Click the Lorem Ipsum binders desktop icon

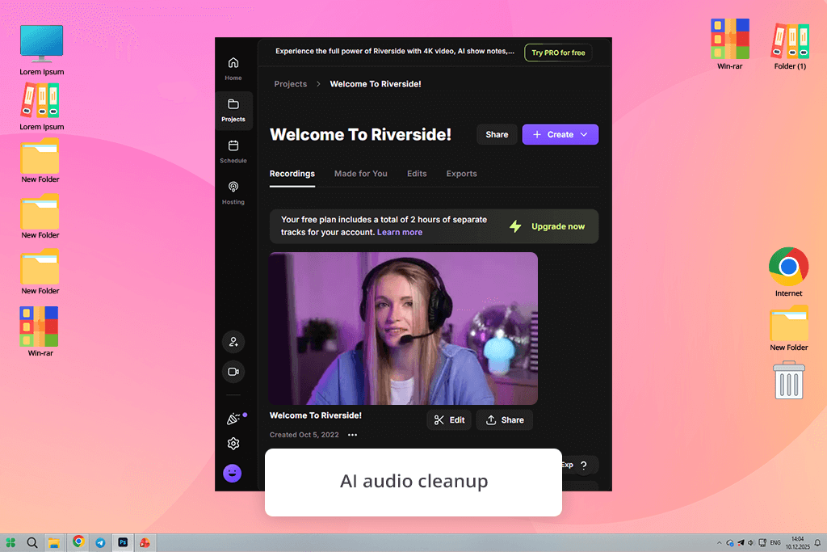(x=42, y=107)
